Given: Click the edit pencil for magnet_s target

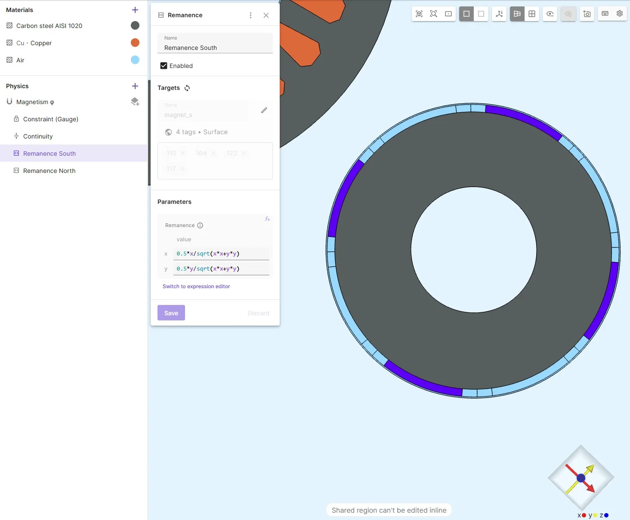Looking at the screenshot, I should click(x=264, y=111).
